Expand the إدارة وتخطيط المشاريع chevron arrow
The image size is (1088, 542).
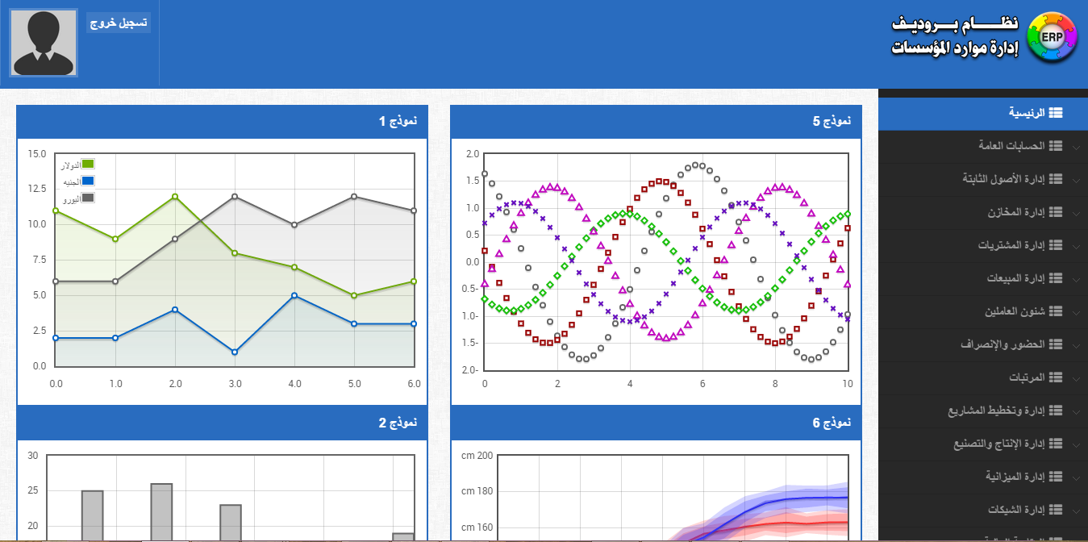(x=1078, y=411)
